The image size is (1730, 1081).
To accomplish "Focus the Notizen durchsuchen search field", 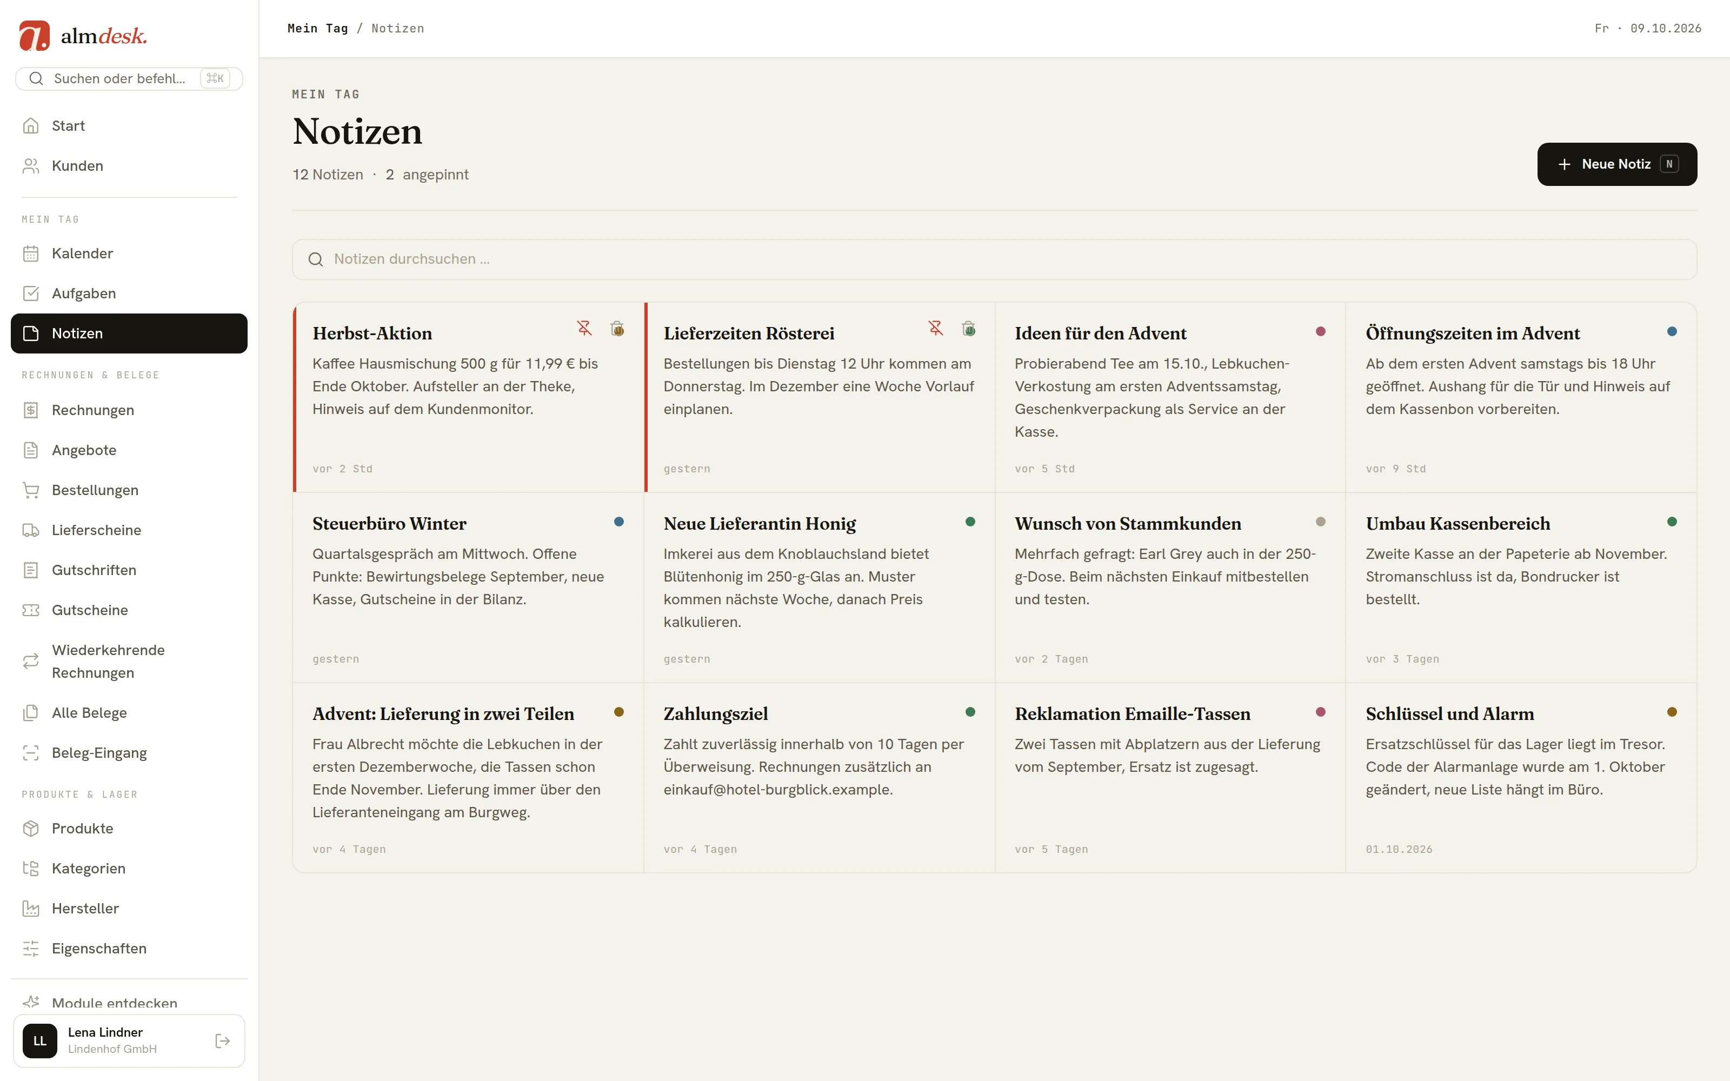I will point(994,259).
